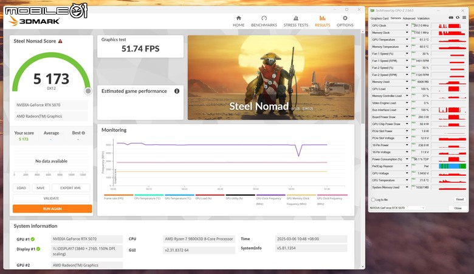Viewport: 474px width, 274px height.
Task: Toggle CPU Utility (%) legend item
Action: pyautogui.click(x=240, y=196)
